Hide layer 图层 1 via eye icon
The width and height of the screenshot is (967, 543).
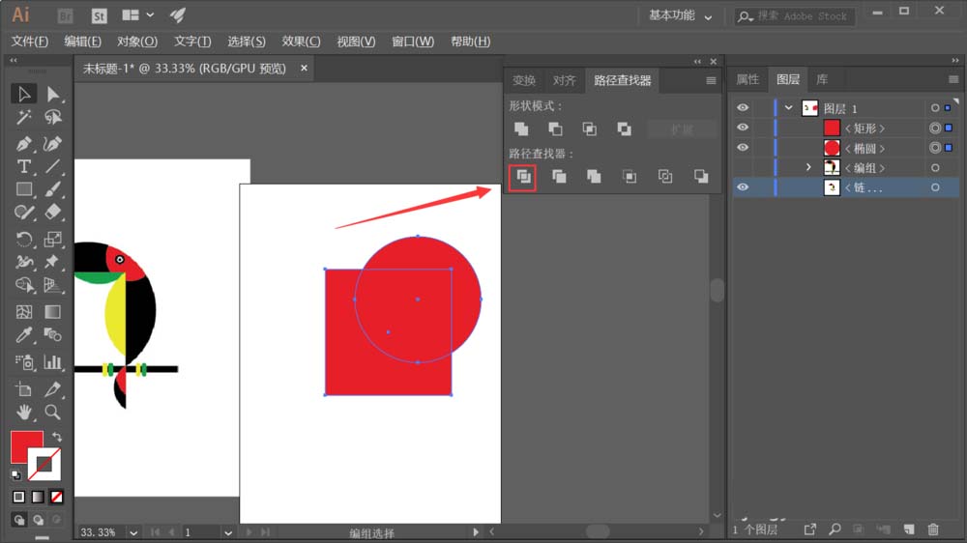tap(743, 108)
